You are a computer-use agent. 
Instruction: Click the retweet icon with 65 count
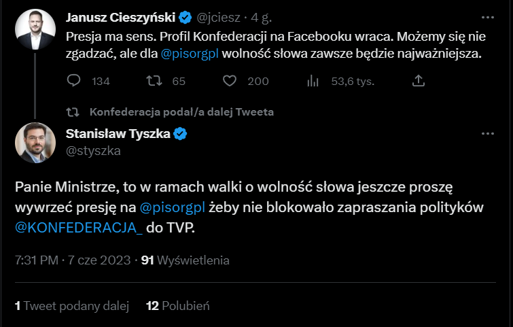[154, 82]
